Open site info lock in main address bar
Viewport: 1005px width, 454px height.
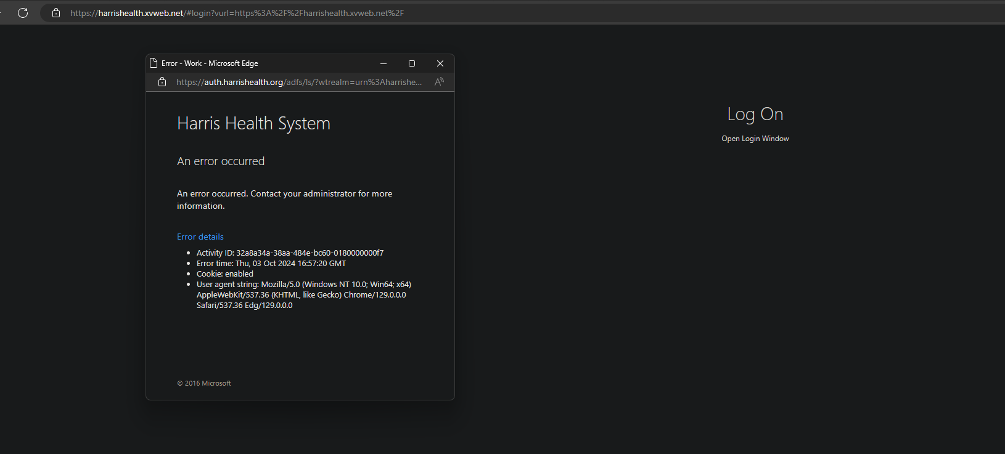coord(56,13)
